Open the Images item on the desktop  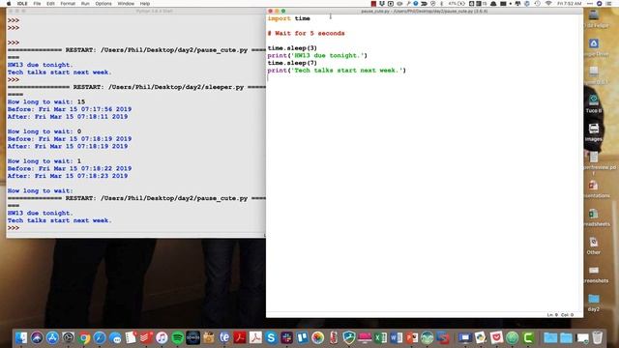point(593,131)
